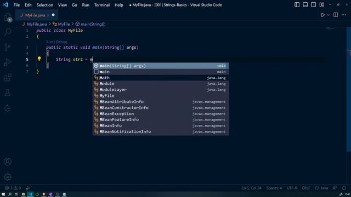The image size is (351, 197).
Task: Open the Edit menu
Action: point(28,5)
